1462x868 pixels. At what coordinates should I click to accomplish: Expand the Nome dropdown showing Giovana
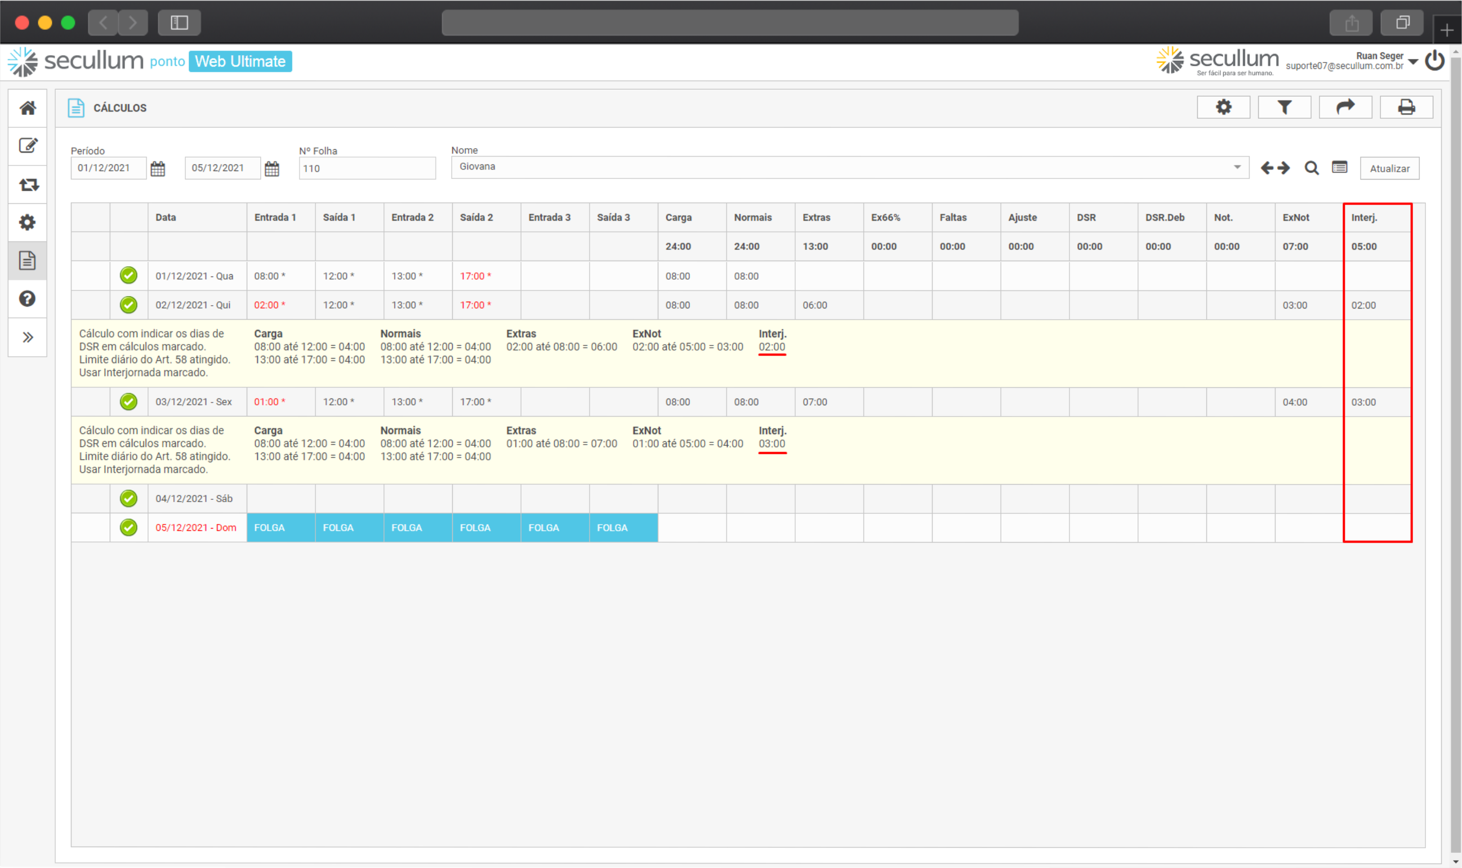tap(1237, 167)
